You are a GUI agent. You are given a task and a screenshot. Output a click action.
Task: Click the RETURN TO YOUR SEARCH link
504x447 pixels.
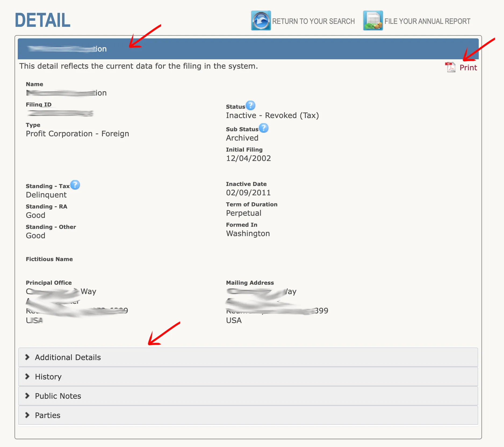[x=313, y=21]
